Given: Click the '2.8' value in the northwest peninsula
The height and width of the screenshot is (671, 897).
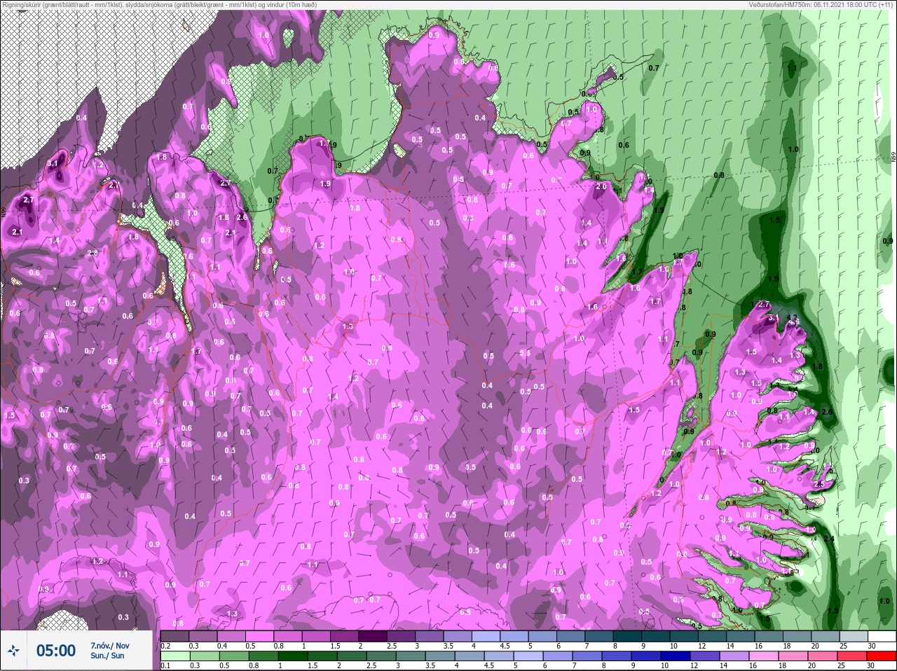Looking at the screenshot, I should 93,252.
